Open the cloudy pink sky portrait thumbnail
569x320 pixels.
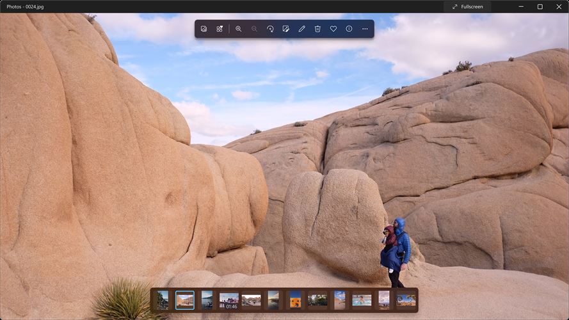pyautogui.click(x=384, y=300)
